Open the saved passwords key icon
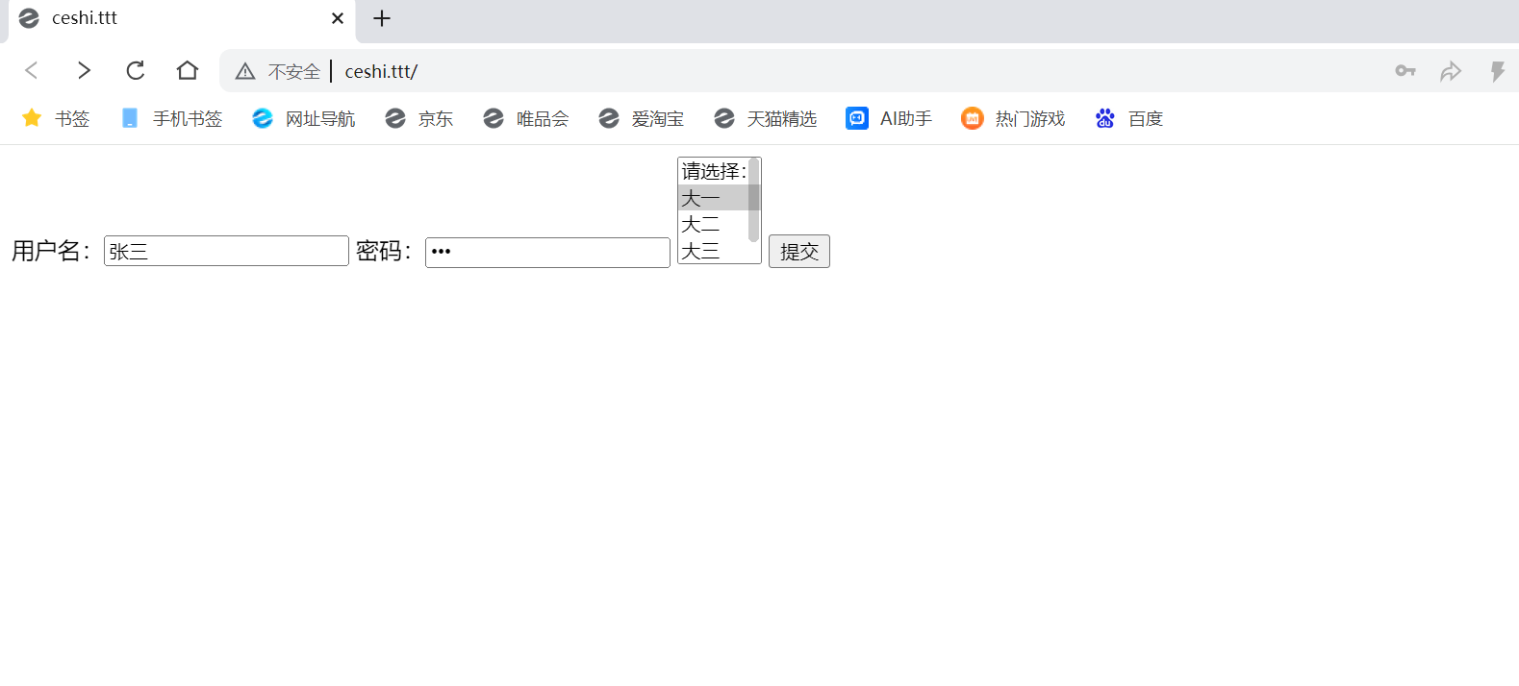Viewport: 1519px width, 686px height. click(x=1405, y=71)
